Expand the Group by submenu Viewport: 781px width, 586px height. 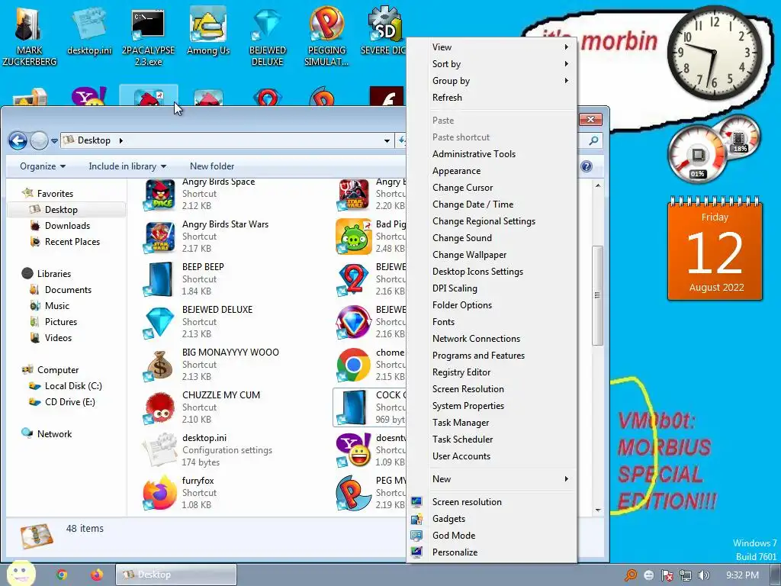[x=492, y=81]
